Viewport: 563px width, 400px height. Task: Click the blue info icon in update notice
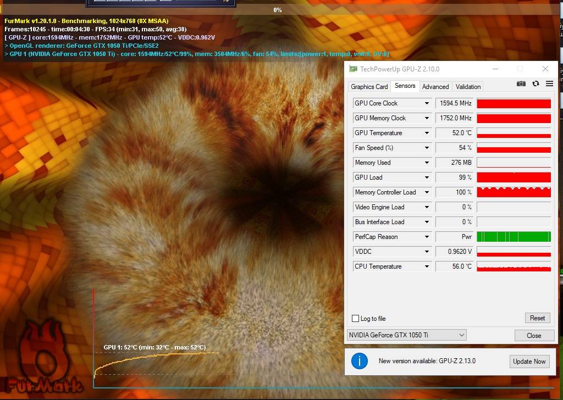coord(359,361)
